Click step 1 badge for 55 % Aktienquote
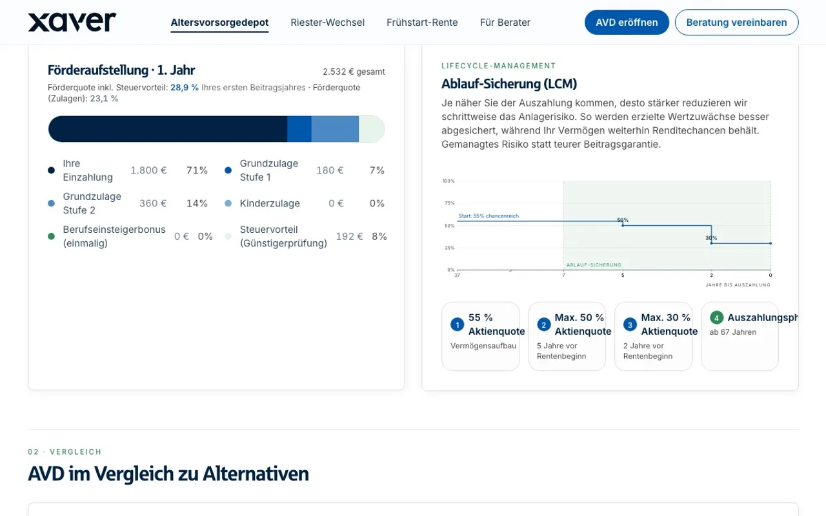The width and height of the screenshot is (826, 516). 457,324
